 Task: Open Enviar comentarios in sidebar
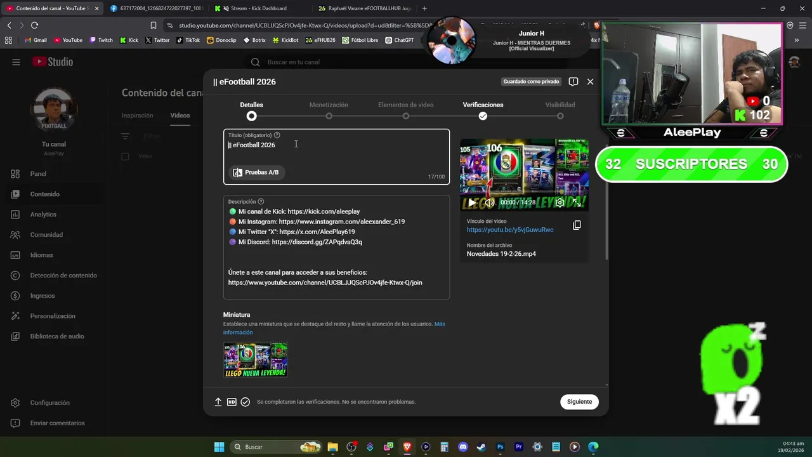53,423
